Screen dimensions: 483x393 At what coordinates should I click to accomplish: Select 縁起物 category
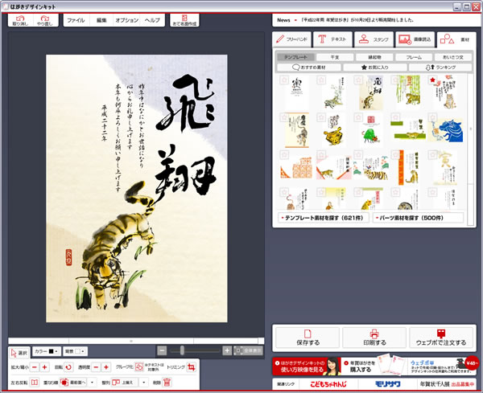point(374,57)
